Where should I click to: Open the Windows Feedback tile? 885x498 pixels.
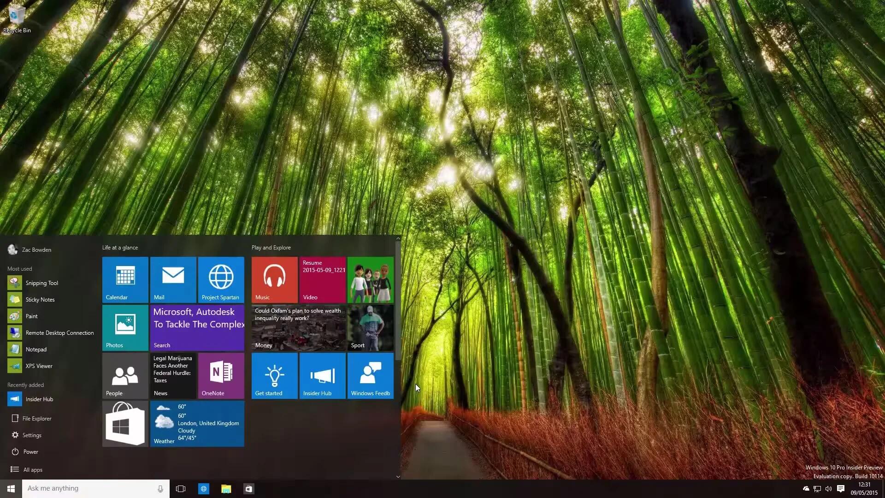click(371, 376)
